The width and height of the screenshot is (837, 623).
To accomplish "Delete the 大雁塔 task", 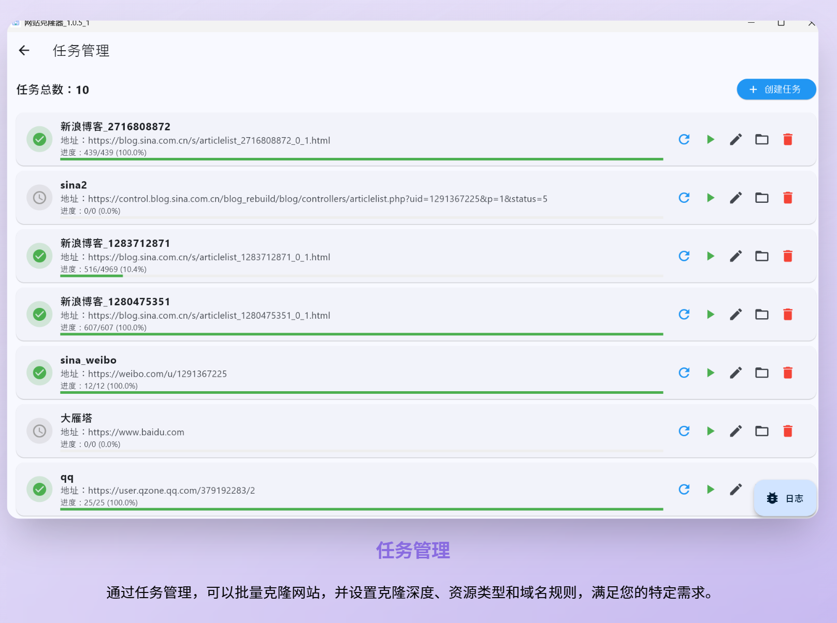I will [x=788, y=431].
